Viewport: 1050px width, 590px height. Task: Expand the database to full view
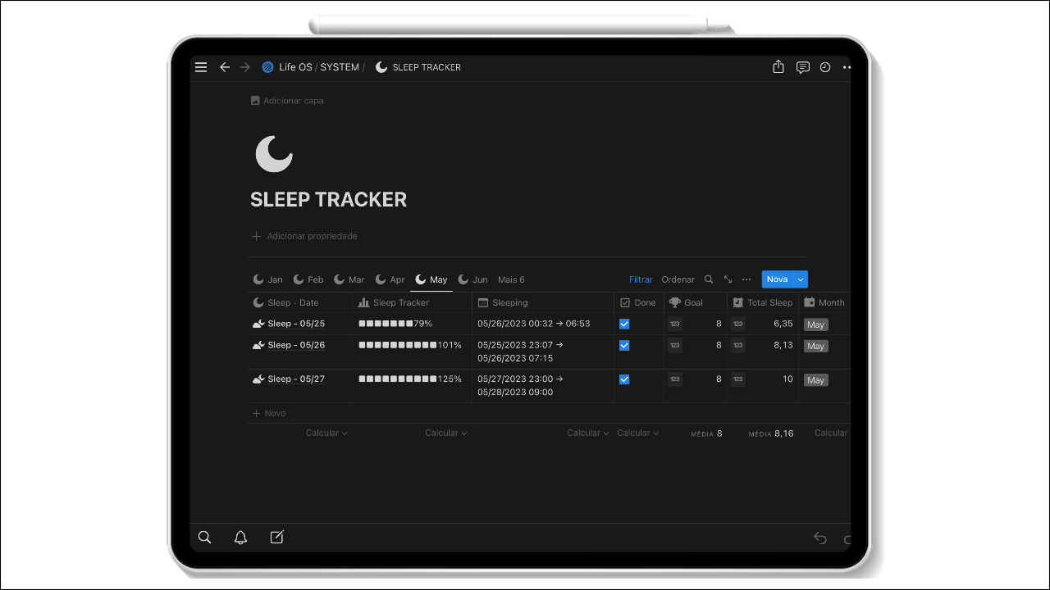(728, 279)
